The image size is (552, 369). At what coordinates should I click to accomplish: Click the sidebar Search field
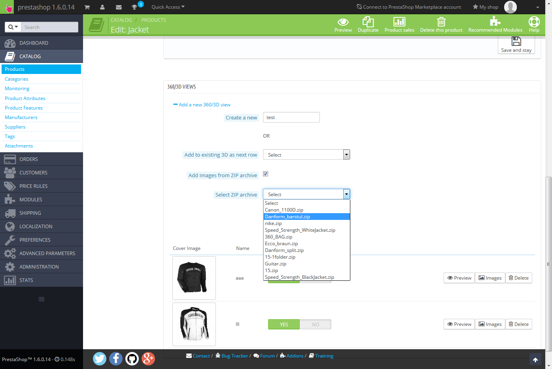click(x=49, y=27)
